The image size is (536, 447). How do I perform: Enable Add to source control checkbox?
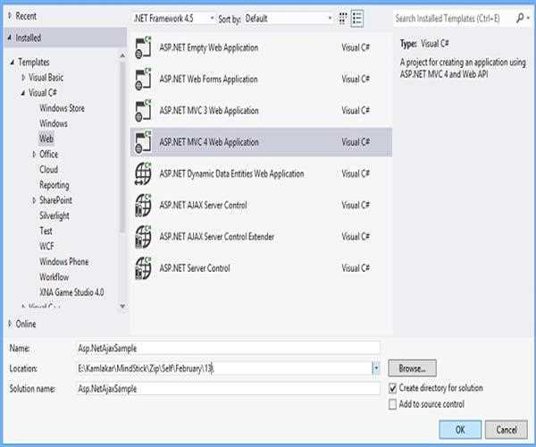[x=393, y=404]
